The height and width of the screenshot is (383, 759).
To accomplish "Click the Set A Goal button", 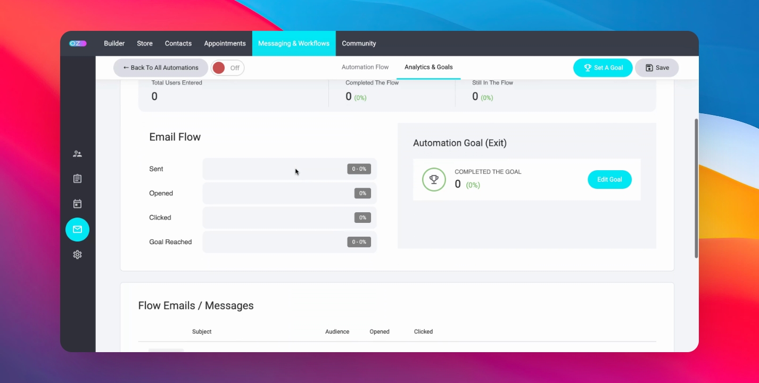I will tap(603, 68).
